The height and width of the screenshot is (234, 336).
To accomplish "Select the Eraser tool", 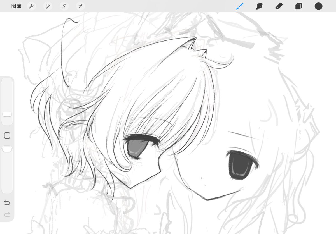I will pos(279,6).
